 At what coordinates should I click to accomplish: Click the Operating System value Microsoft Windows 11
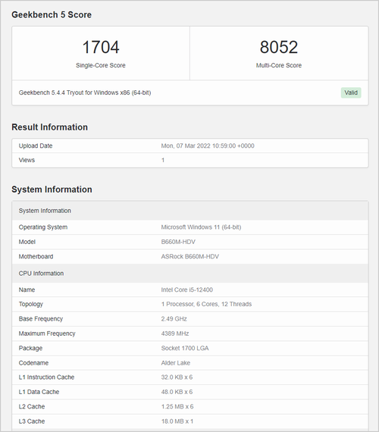click(x=201, y=227)
